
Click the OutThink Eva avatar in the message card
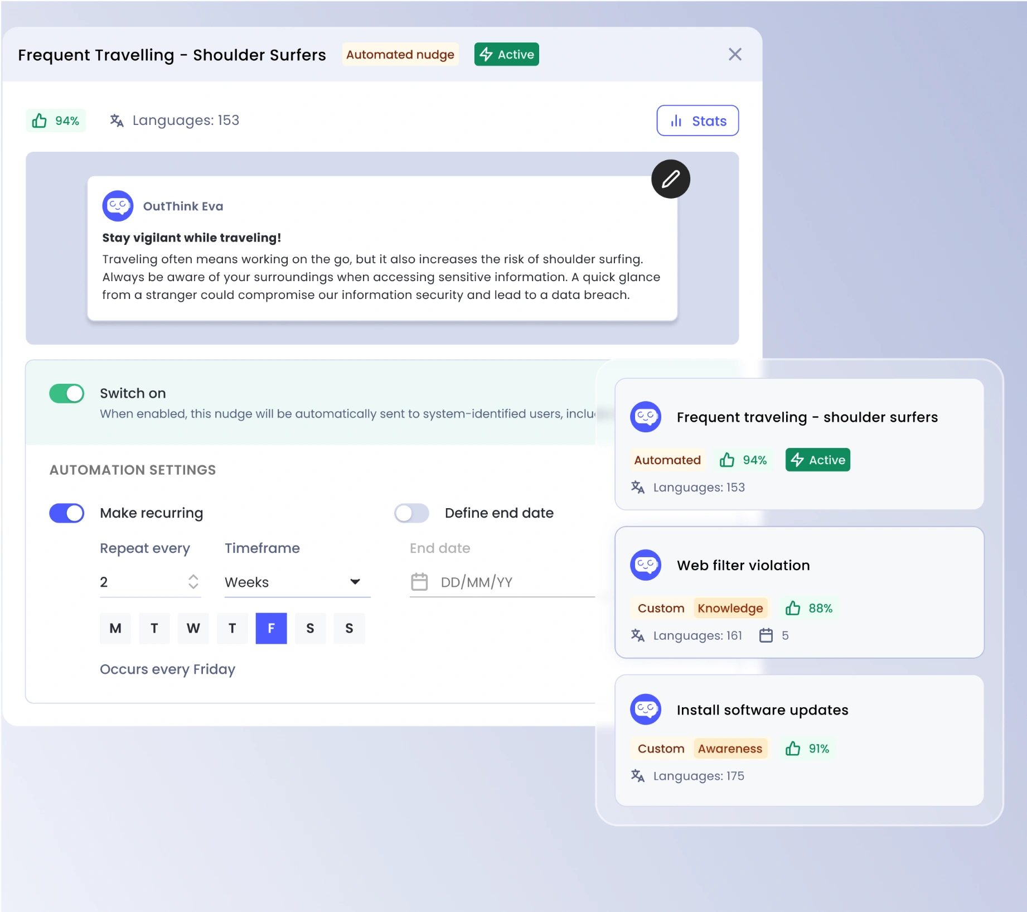pos(117,205)
